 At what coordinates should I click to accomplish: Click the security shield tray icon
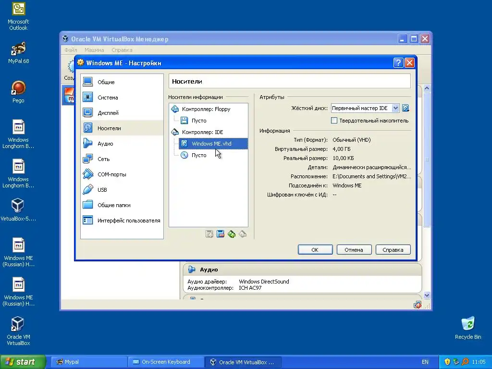pos(447,362)
